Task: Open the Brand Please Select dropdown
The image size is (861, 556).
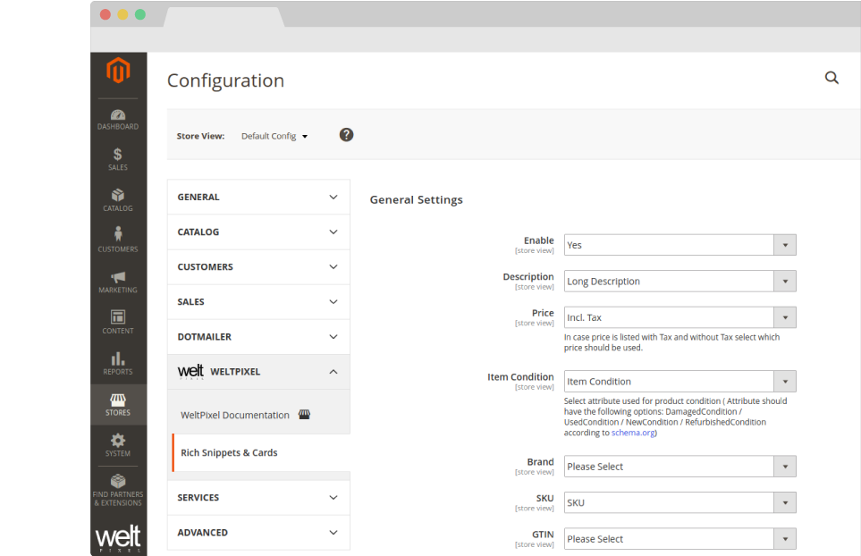Action: click(680, 467)
